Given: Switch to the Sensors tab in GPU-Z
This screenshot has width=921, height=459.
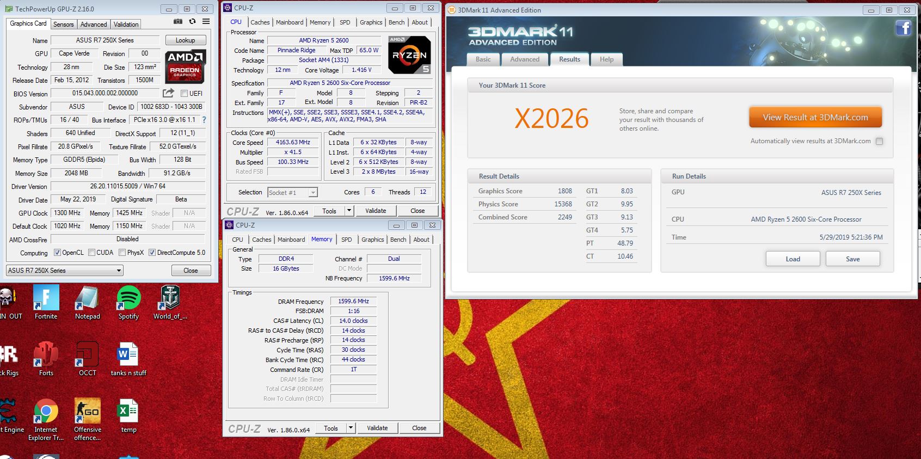Looking at the screenshot, I should click(x=64, y=25).
